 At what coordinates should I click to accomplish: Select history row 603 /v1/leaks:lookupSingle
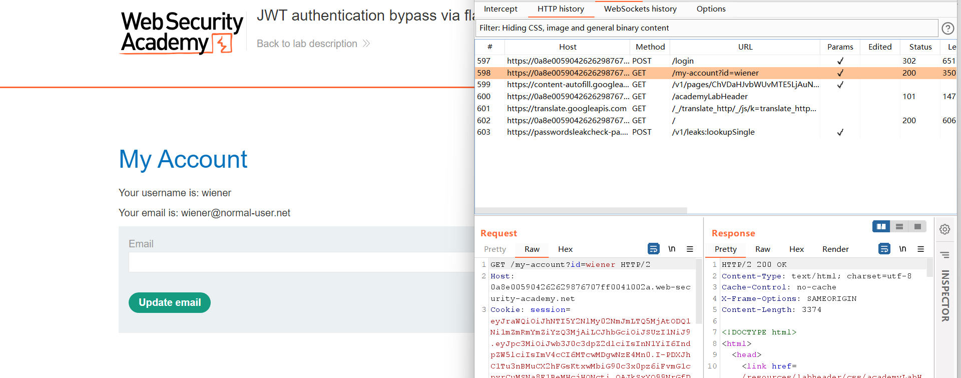716,132
